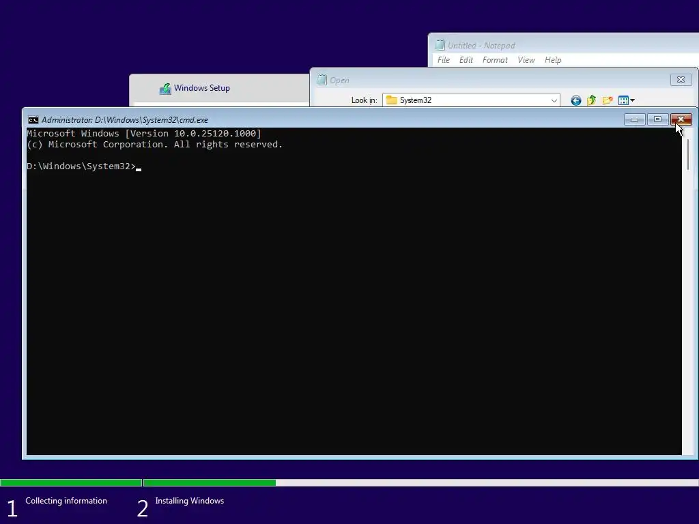This screenshot has height=524, width=699.
Task: Open Notepad Edit menu
Action: (466, 60)
